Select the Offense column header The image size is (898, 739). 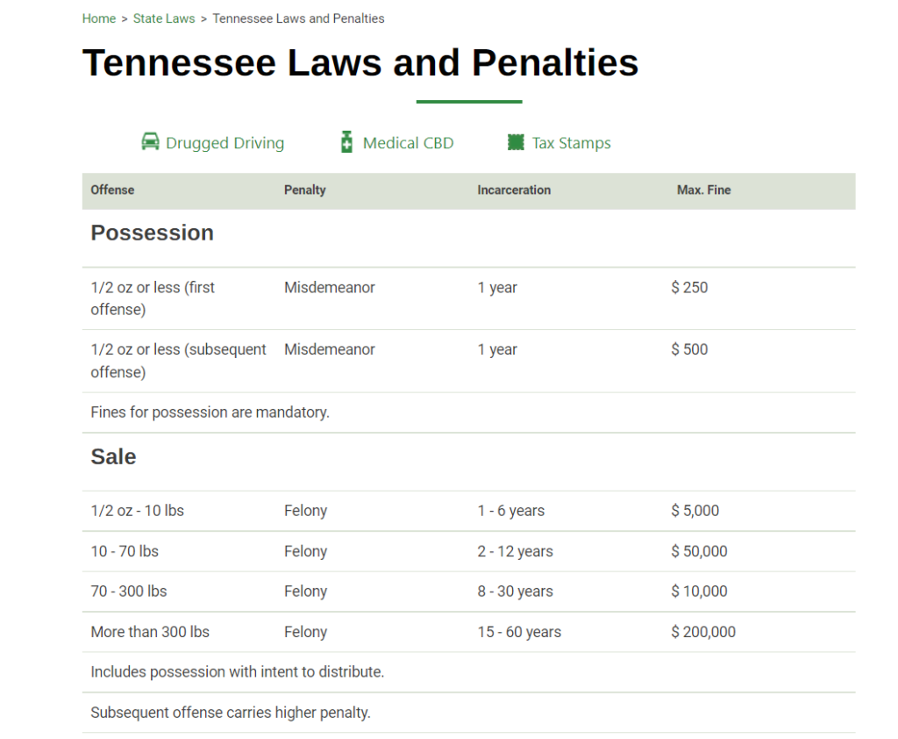coord(112,190)
